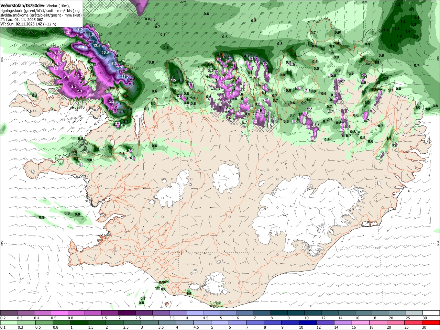This screenshot has width=440, height=330.
Task: Click the '20W' longitude label
Action: [x=183, y=1]
